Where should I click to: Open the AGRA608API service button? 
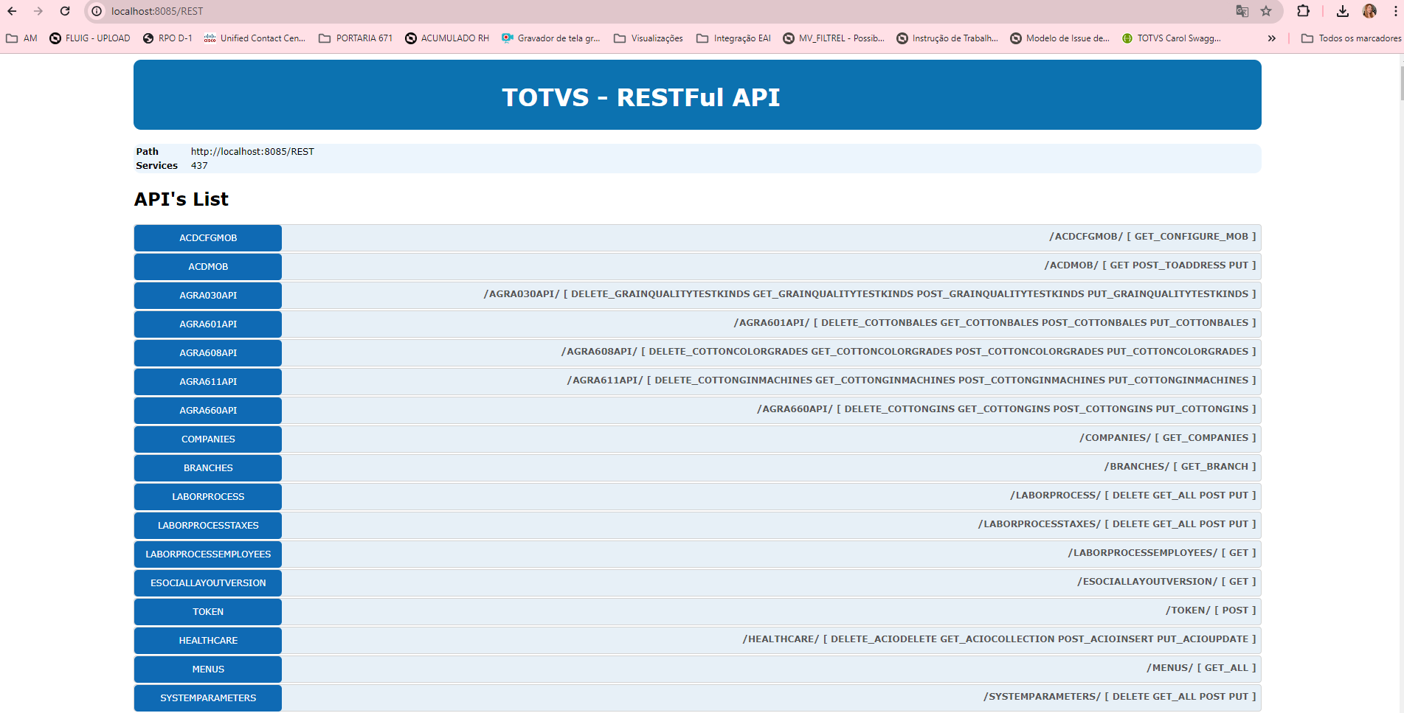tap(208, 353)
